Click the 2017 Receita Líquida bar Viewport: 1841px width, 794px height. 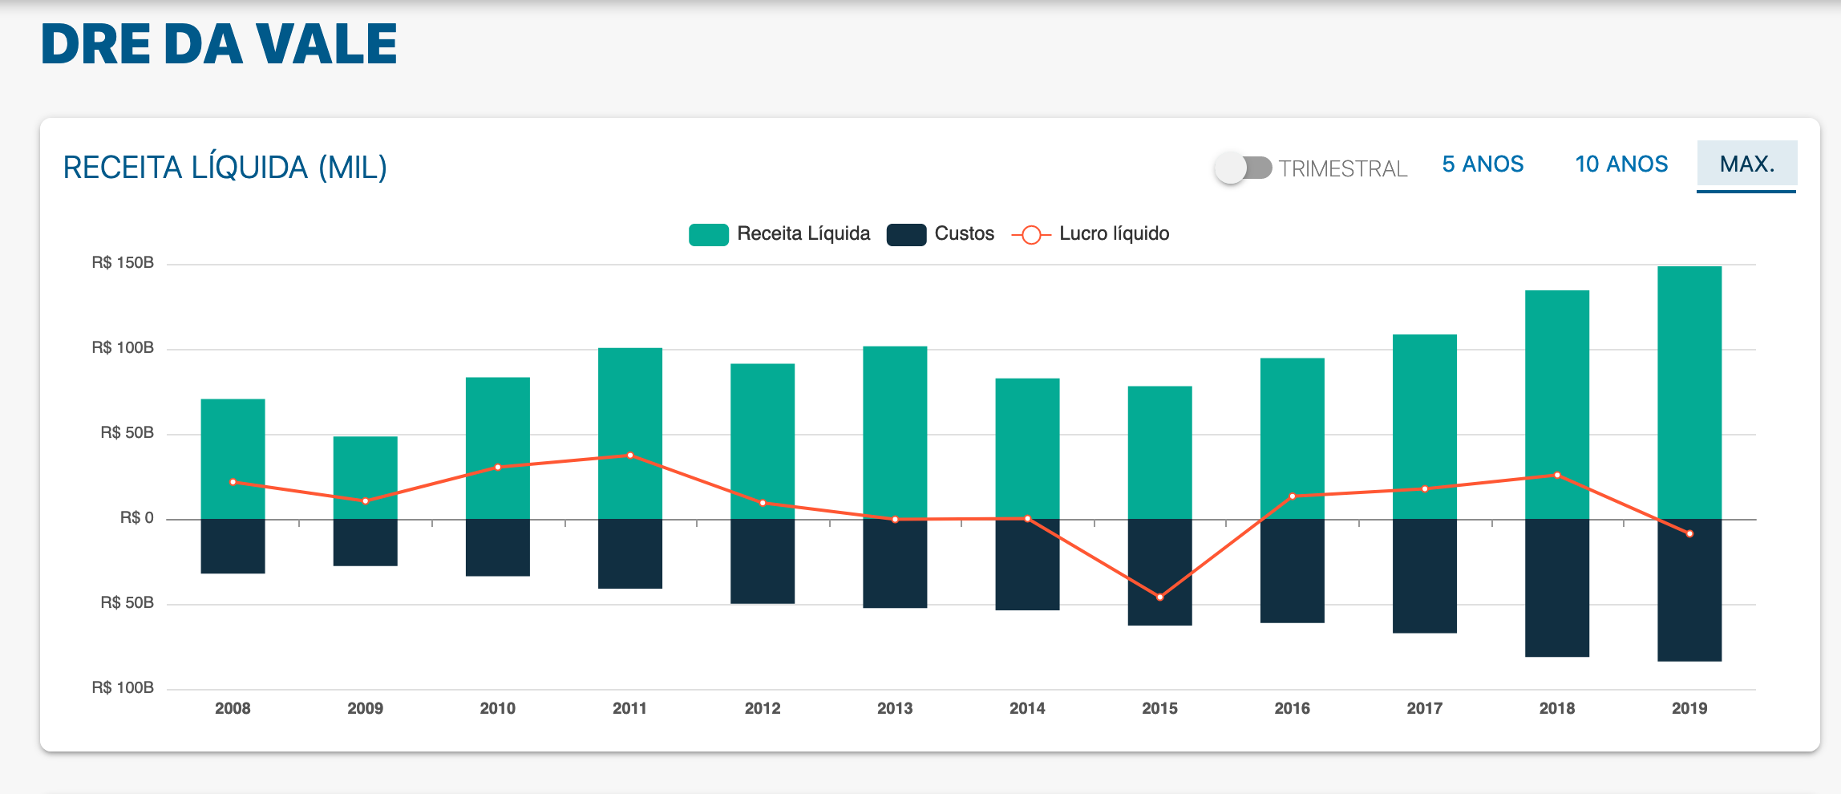point(1425,427)
